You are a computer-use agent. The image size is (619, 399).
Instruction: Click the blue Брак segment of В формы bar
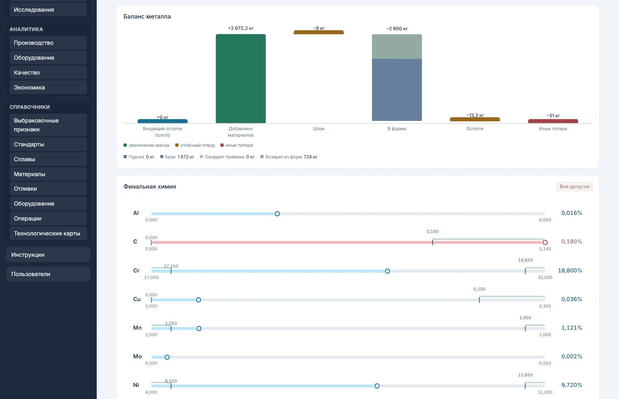point(397,90)
